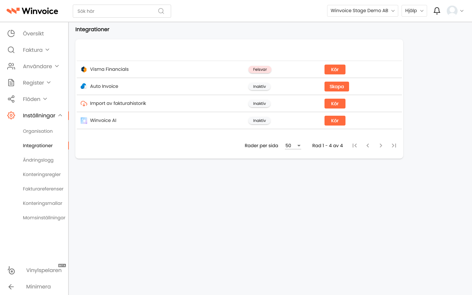Image resolution: width=472 pixels, height=295 pixels.
Task: Open Fakturareferenser
Action: point(43,189)
